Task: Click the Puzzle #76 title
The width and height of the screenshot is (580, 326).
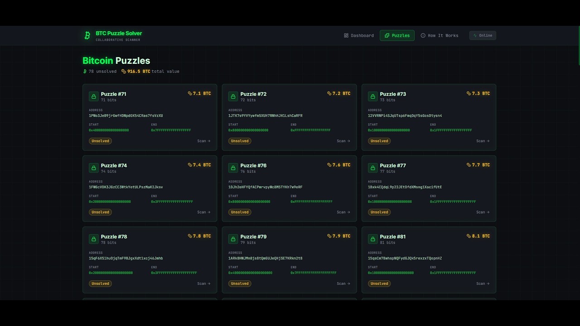Action: tap(253, 165)
